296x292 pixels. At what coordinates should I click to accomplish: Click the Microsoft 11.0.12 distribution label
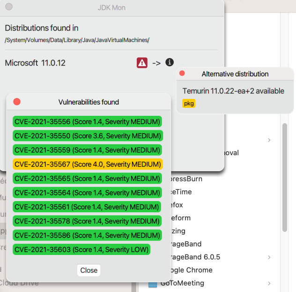35,63
